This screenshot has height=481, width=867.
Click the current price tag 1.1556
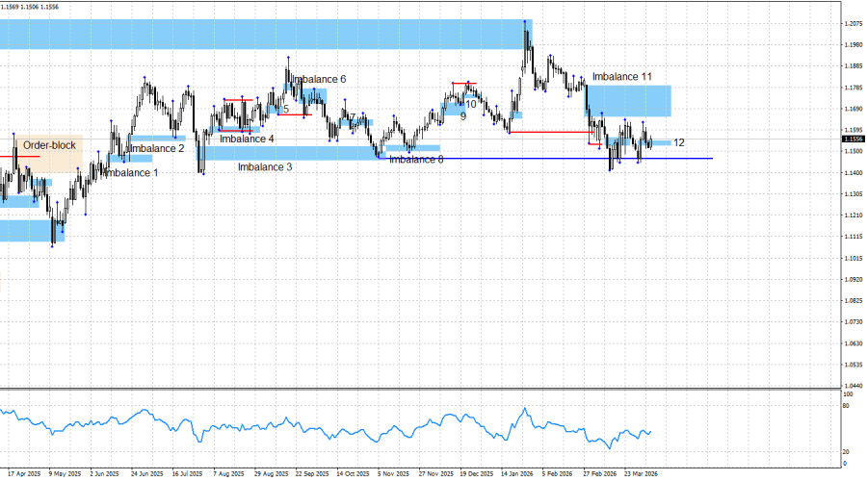click(854, 139)
